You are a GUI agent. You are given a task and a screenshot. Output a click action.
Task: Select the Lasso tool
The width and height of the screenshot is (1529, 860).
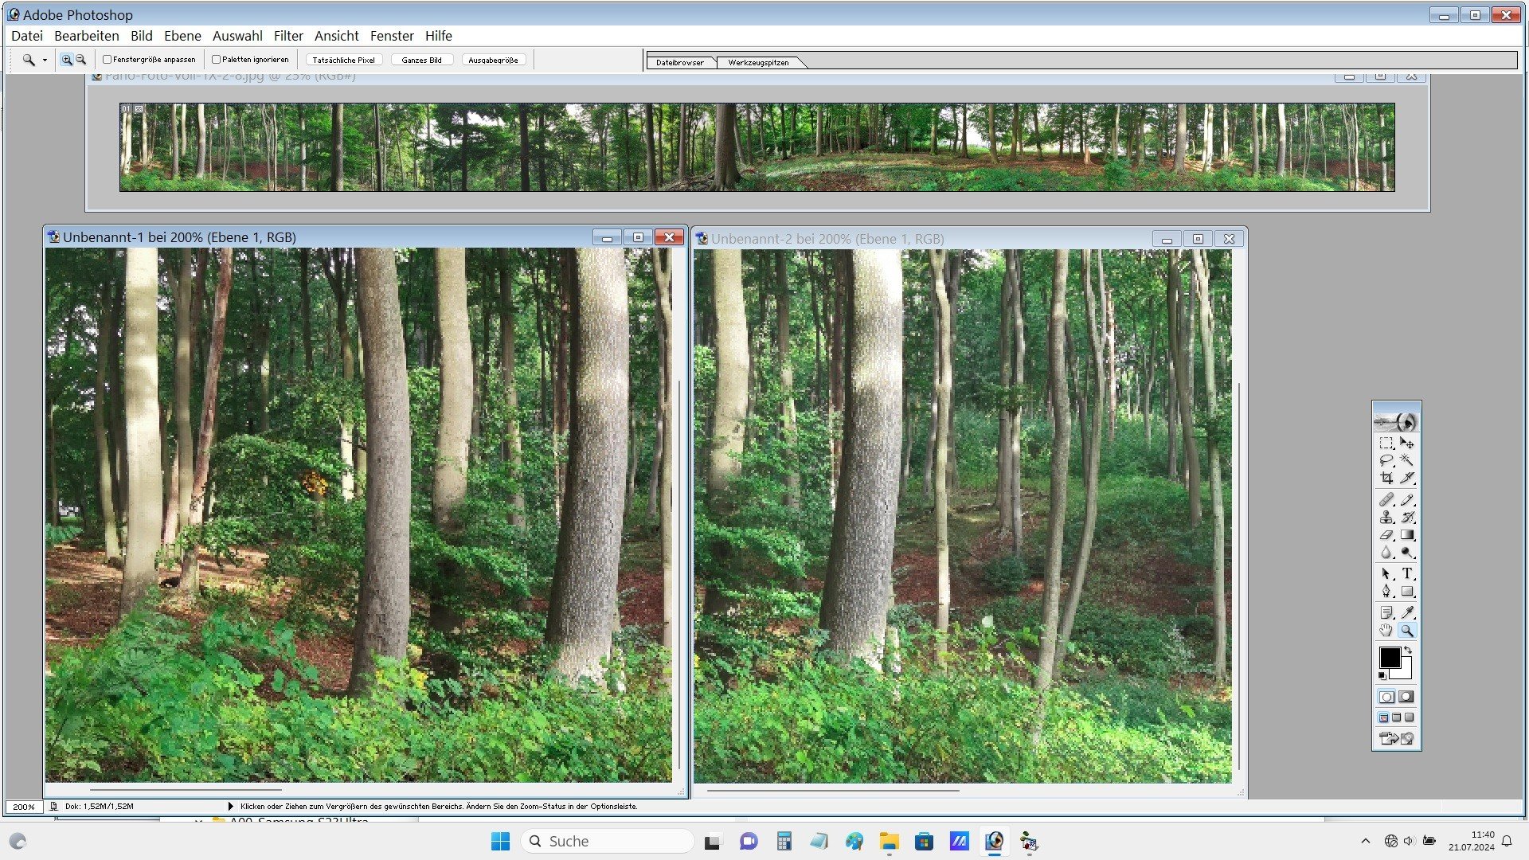pos(1386,460)
